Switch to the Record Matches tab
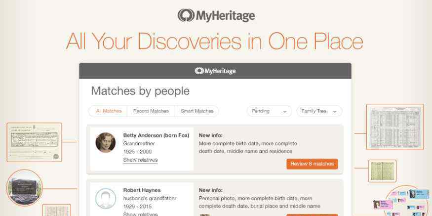432x216 pixels. (151, 111)
